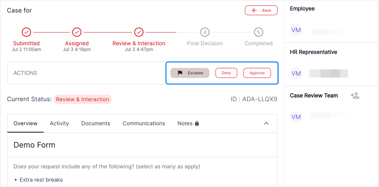Image resolution: width=379 pixels, height=187 pixels.
Task: Click the HR Representative VM avatar
Action: pyautogui.click(x=296, y=73)
